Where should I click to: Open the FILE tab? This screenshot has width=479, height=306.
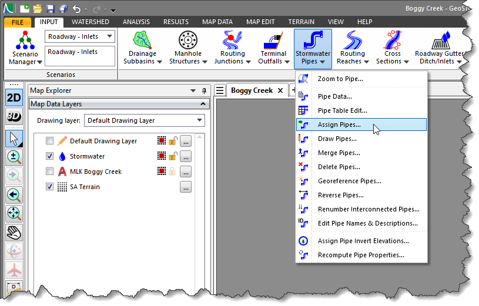[x=18, y=22]
